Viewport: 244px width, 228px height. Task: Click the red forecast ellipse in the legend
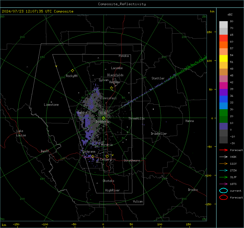pos(223,197)
